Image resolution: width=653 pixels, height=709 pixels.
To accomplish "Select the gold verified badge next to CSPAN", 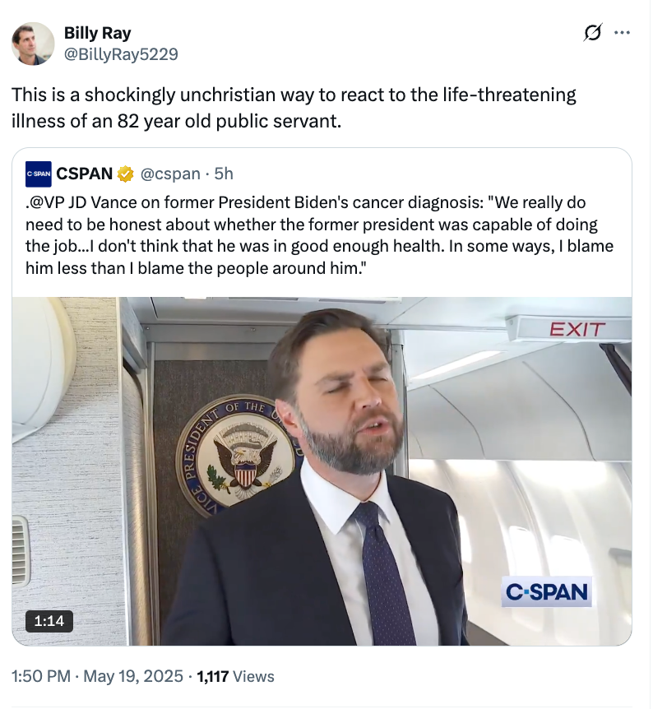I will [x=123, y=173].
